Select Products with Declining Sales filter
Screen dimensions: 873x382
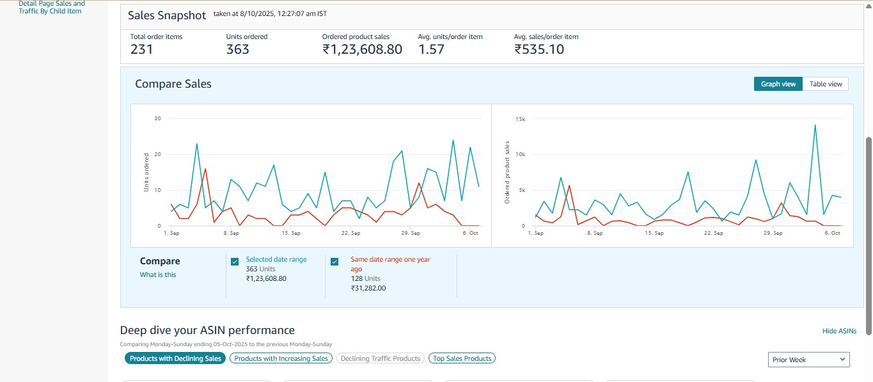(175, 358)
